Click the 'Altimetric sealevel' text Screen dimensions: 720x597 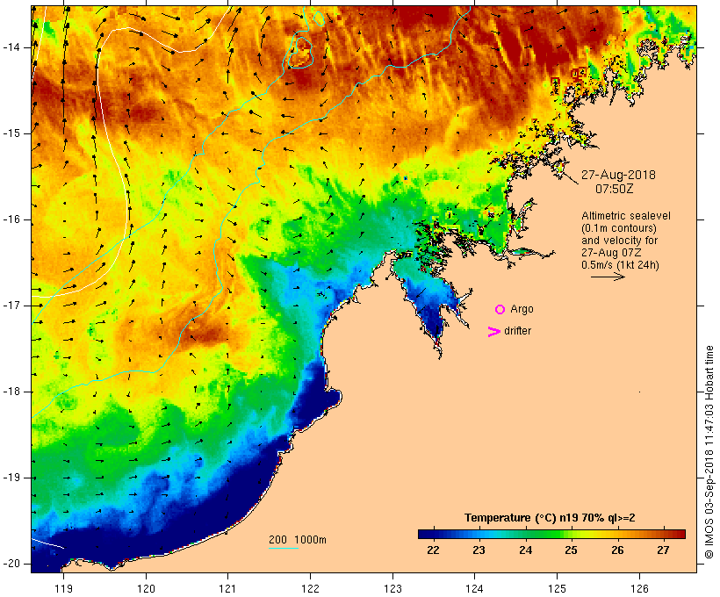[626, 216]
